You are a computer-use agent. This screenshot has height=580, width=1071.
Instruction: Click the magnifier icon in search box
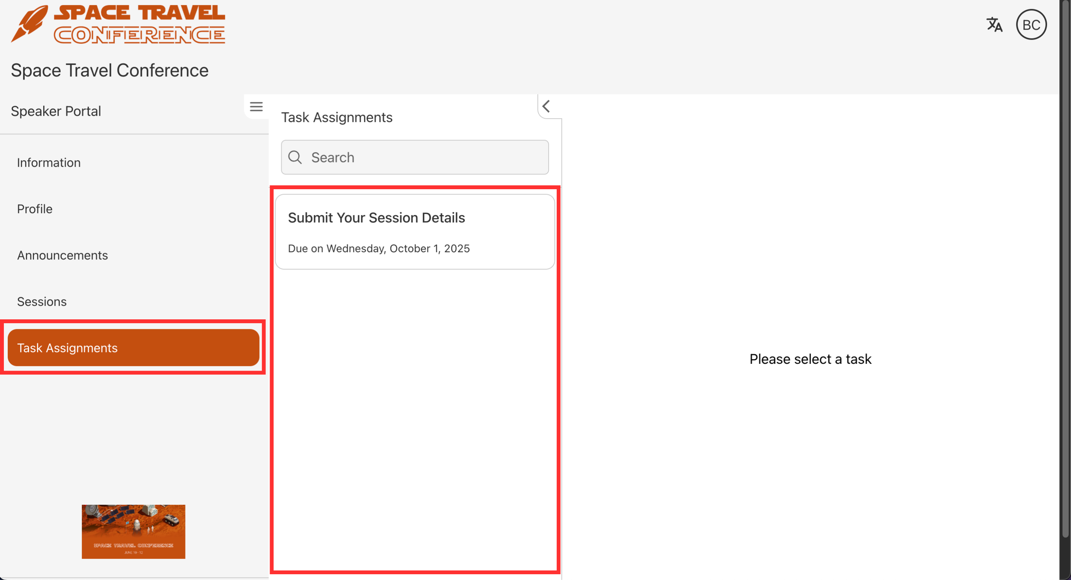click(295, 158)
